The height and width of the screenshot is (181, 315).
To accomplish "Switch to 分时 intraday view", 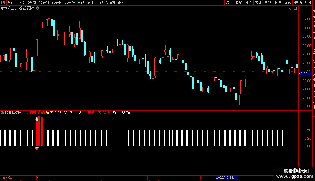I will (x=11, y=3).
